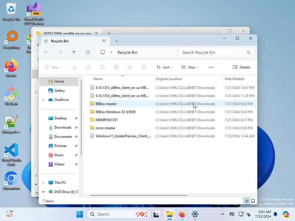Open the New dropdown
Image resolution: width=295 pixels, height=221 pixels.
click(53, 67)
